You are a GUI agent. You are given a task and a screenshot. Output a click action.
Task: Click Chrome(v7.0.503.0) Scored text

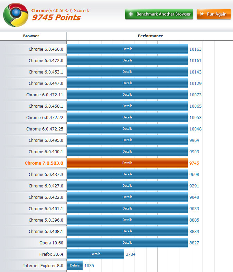point(60,11)
